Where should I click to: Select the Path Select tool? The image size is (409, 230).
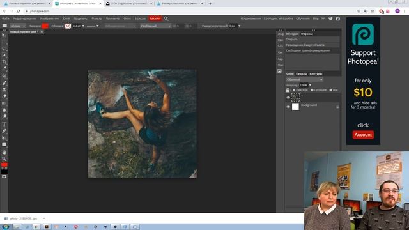(x=4, y=138)
